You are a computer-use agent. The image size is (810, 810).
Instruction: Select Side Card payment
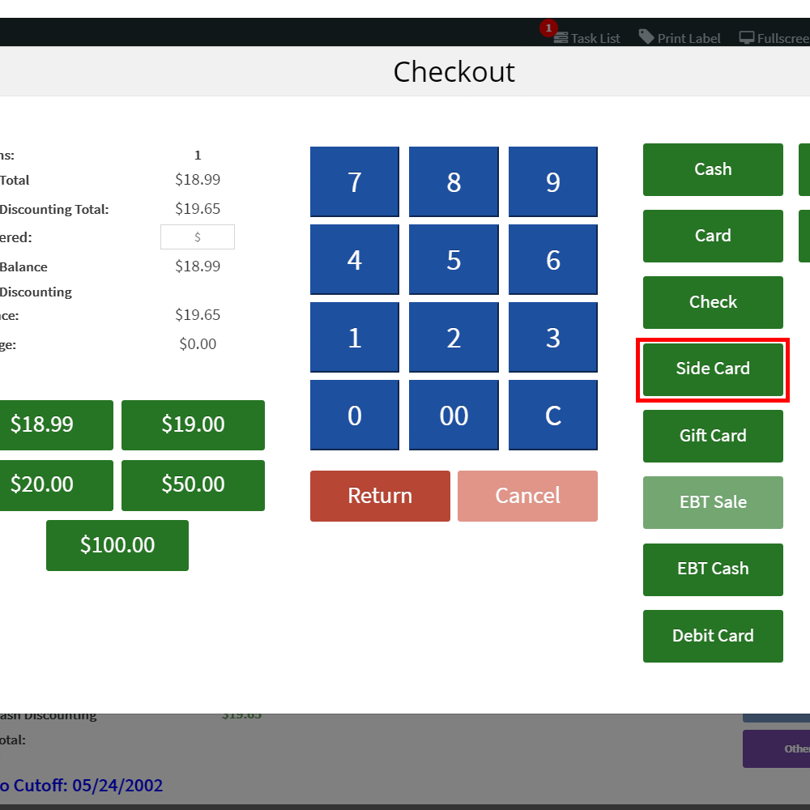(713, 369)
